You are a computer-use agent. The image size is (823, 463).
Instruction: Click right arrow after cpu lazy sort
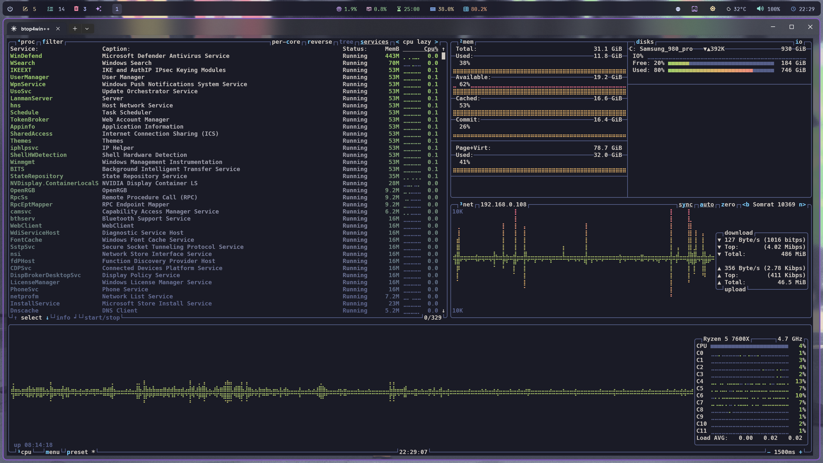point(436,42)
